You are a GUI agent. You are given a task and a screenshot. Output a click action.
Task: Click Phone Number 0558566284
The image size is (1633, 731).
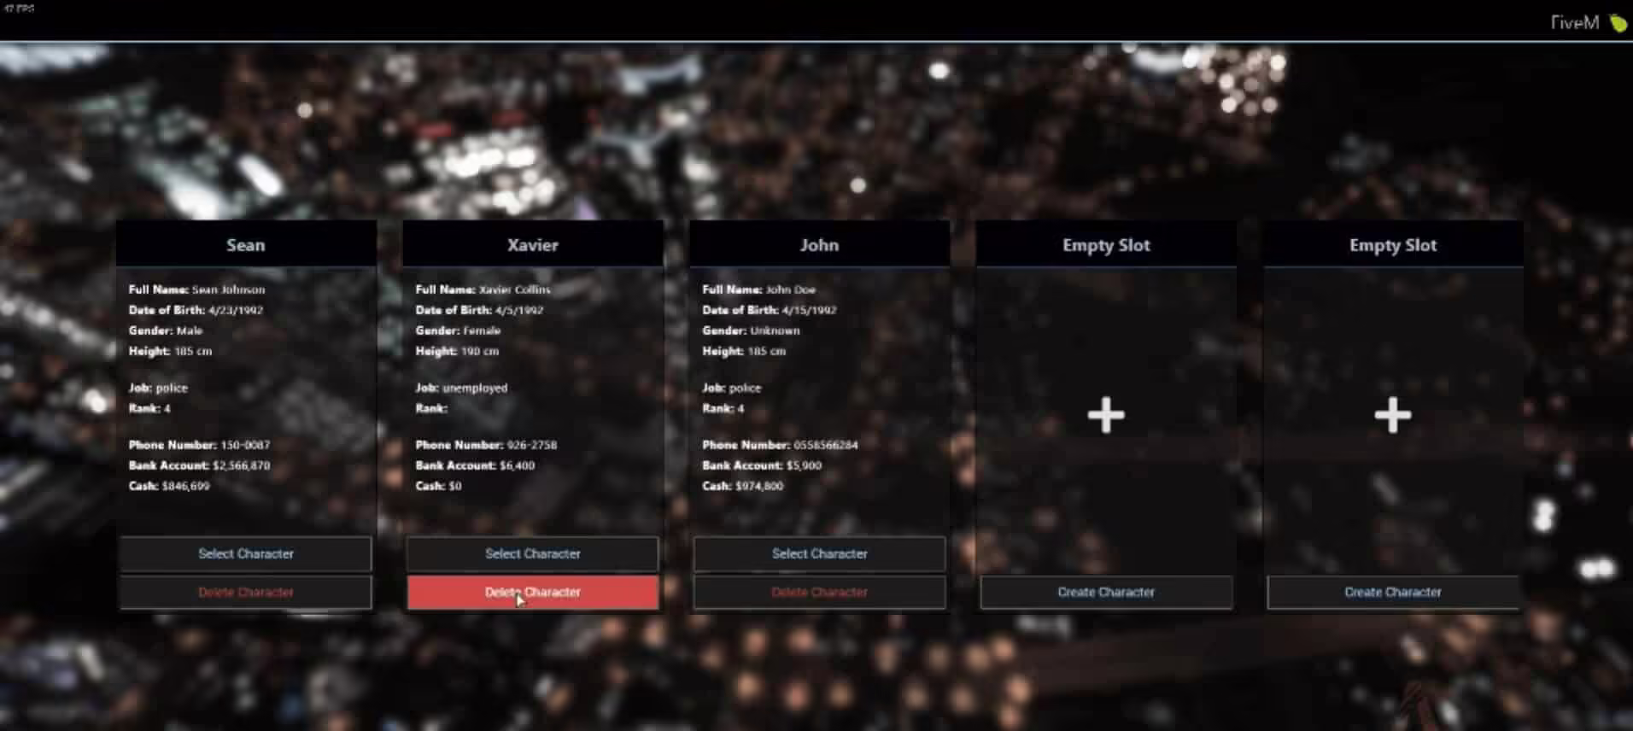(x=780, y=445)
